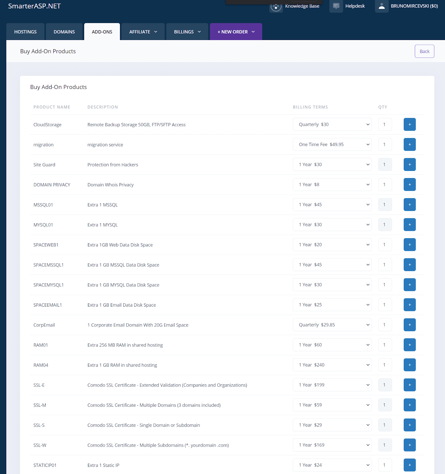445x474 pixels.
Task: Click the 'SSL-S' product name
Action: [x=39, y=425]
